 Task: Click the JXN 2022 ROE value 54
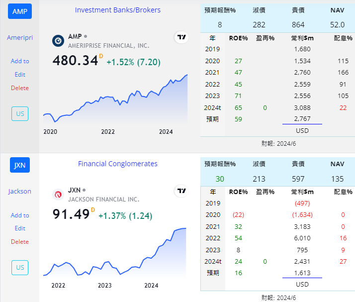click(238, 238)
